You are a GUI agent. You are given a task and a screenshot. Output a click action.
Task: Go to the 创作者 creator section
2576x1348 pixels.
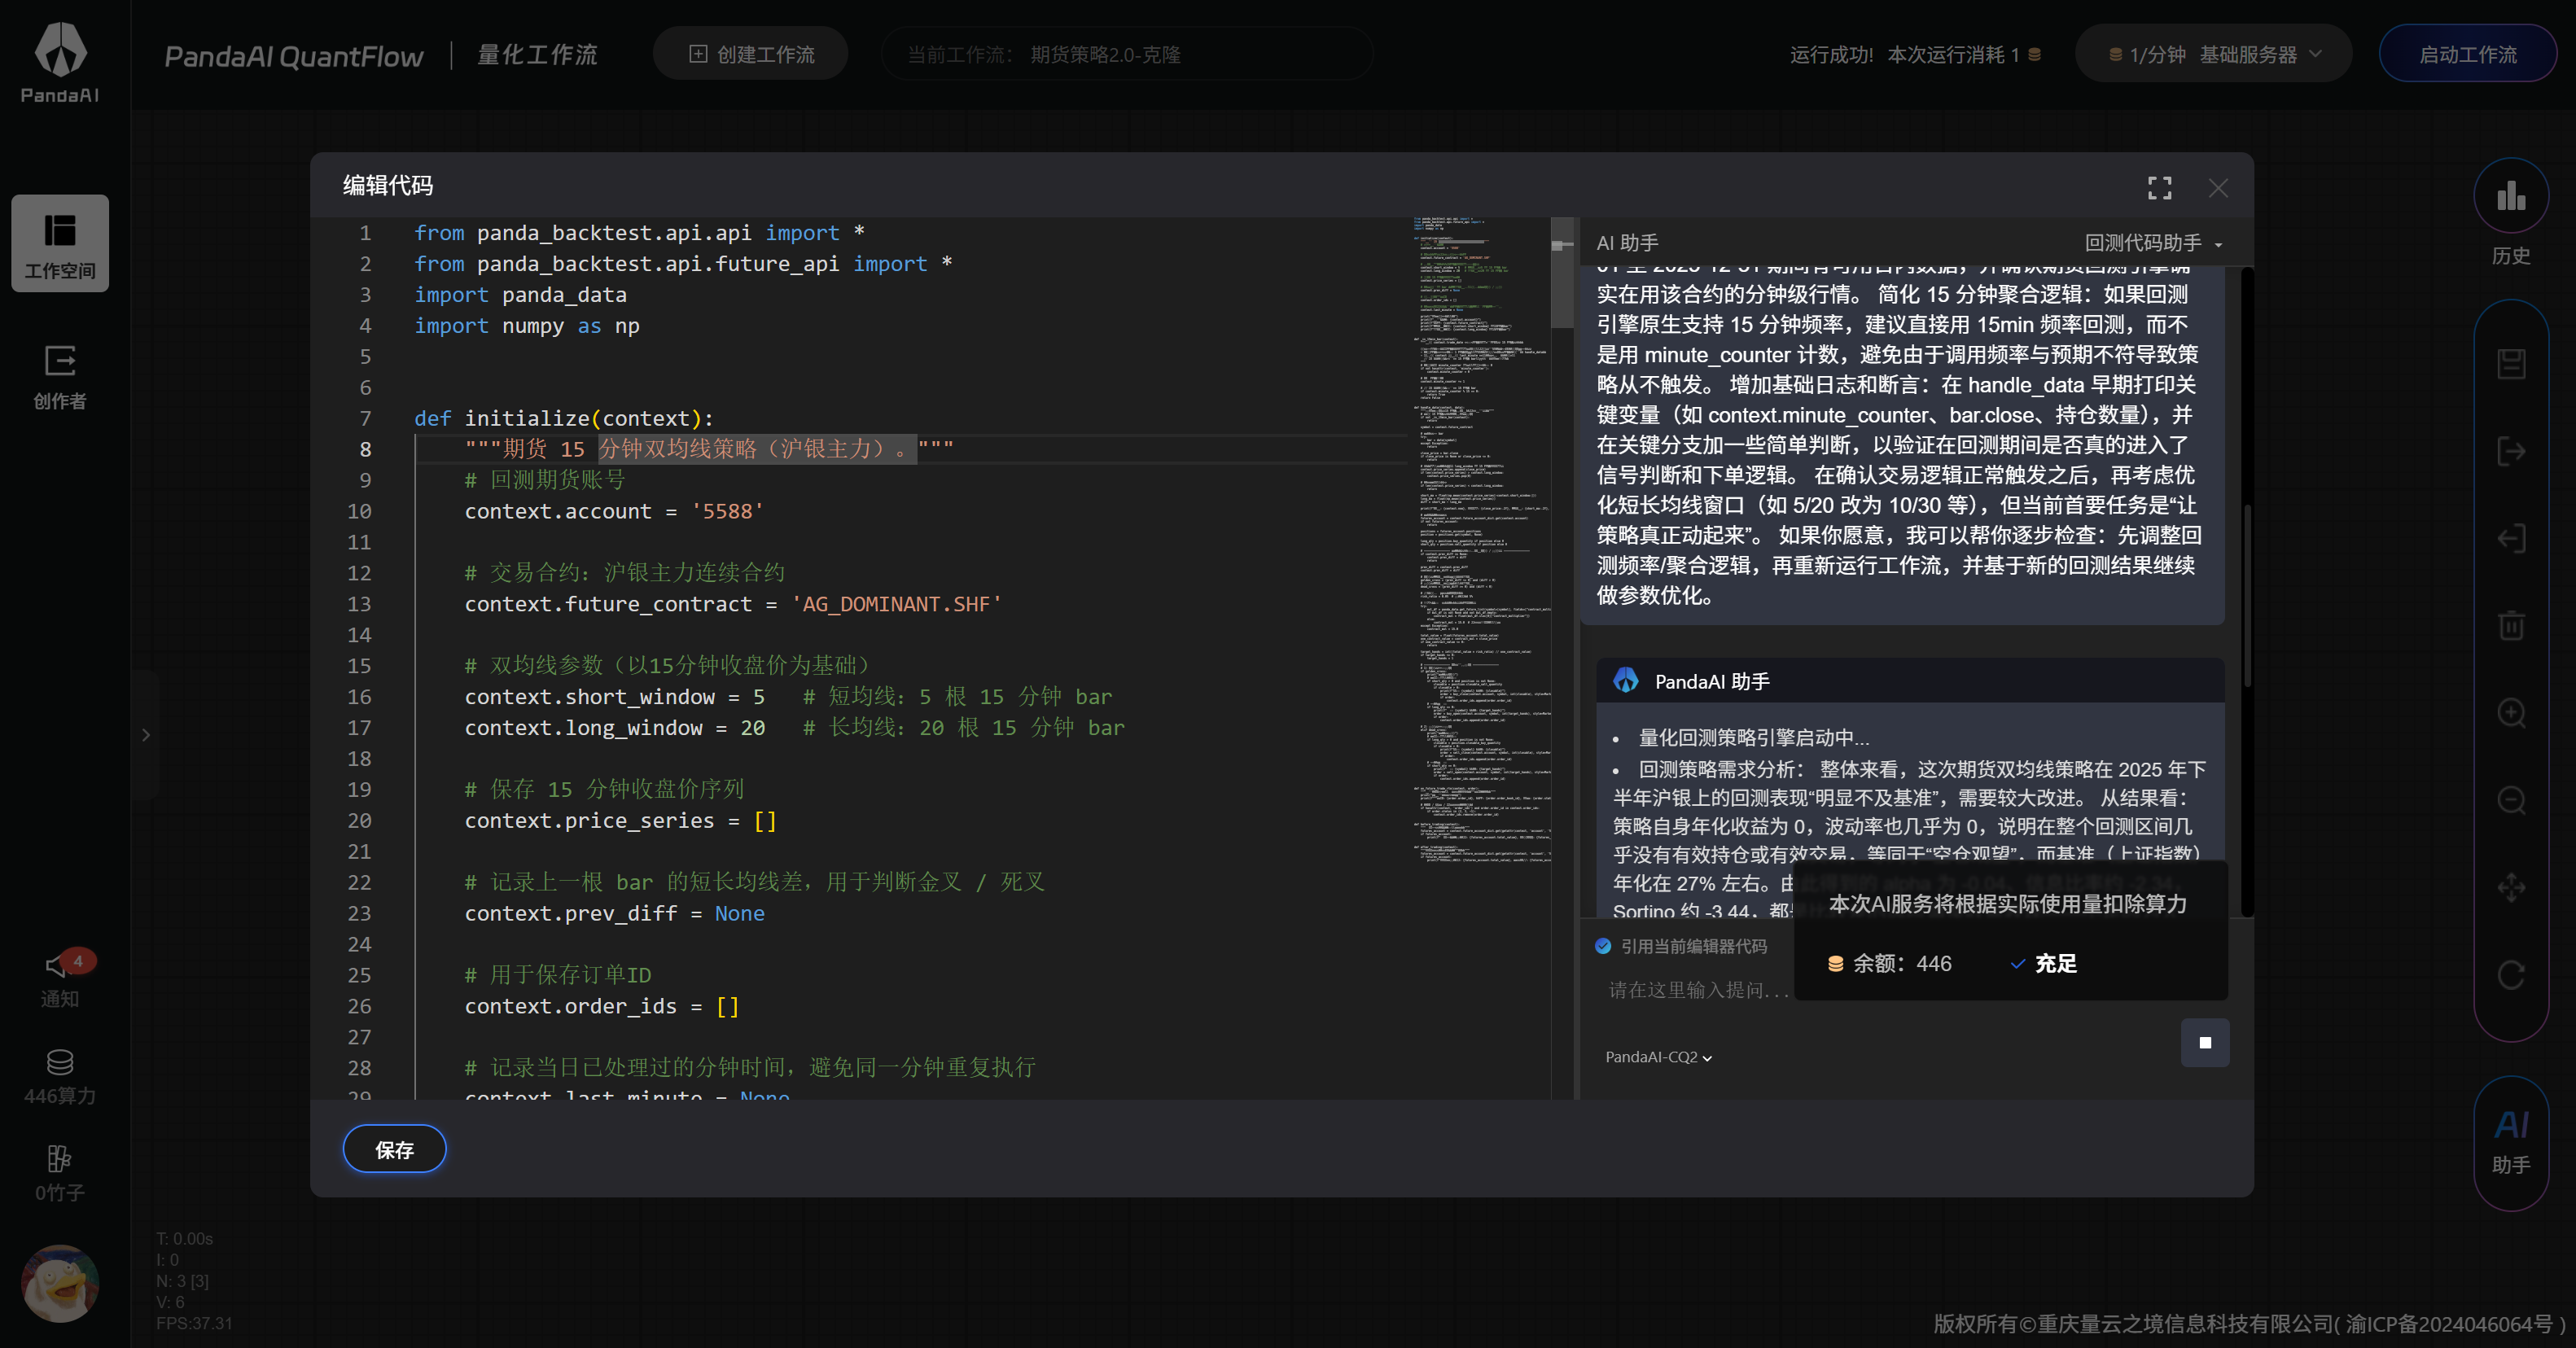[x=60, y=376]
